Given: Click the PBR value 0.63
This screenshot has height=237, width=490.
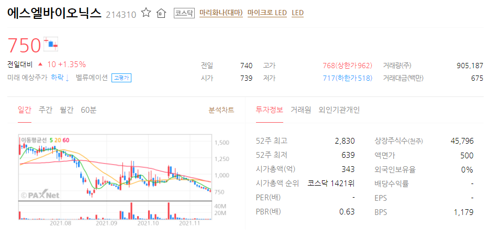Looking at the screenshot, I should click(x=347, y=212).
